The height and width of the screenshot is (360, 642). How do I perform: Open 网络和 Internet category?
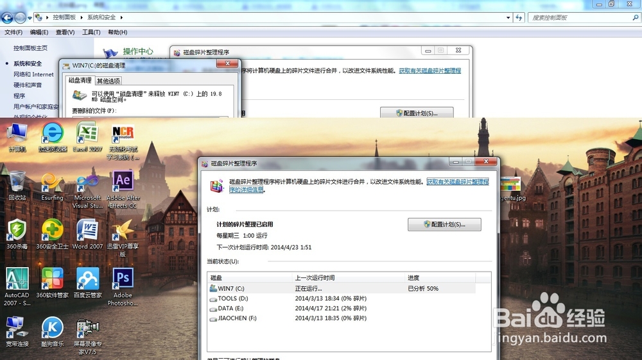pyautogui.click(x=33, y=74)
